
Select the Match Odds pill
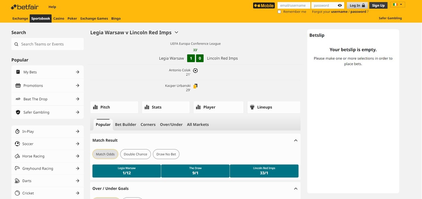click(105, 154)
